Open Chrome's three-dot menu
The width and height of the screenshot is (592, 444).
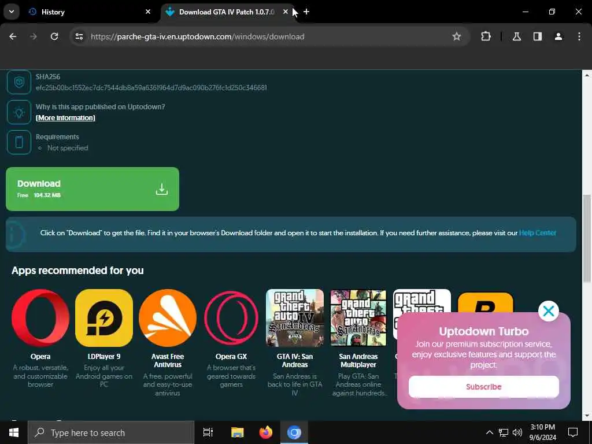[579, 36]
